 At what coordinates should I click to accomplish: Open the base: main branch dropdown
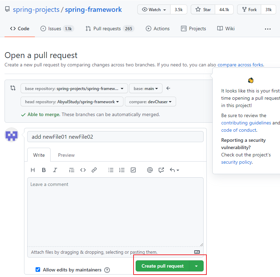click(146, 89)
